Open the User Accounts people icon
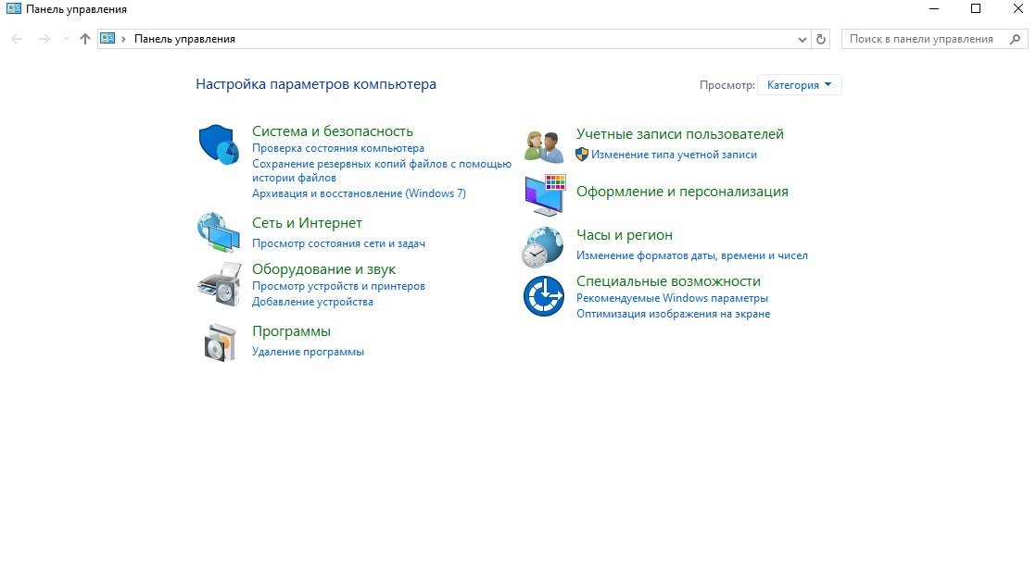 (x=544, y=146)
